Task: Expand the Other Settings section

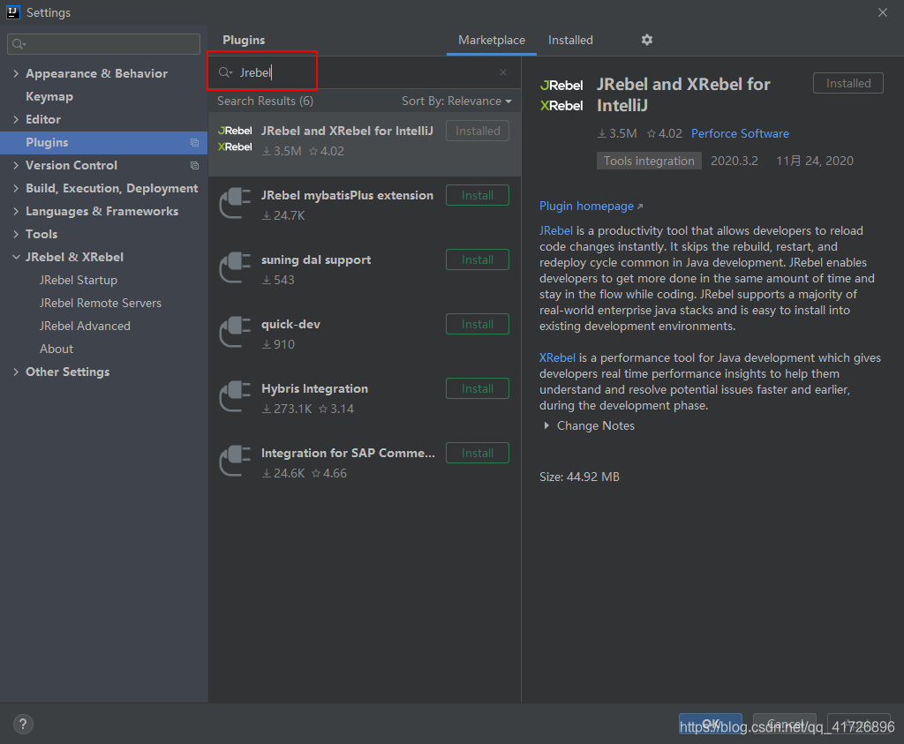Action: 16,372
